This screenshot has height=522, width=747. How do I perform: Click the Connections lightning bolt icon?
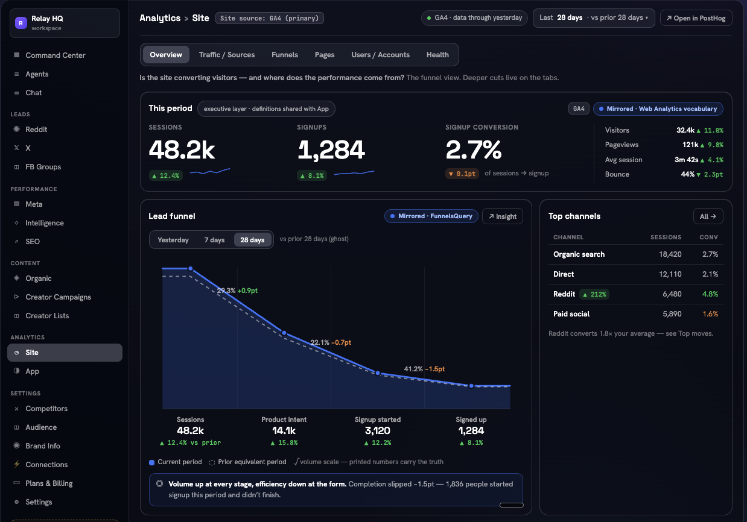pyautogui.click(x=16, y=465)
